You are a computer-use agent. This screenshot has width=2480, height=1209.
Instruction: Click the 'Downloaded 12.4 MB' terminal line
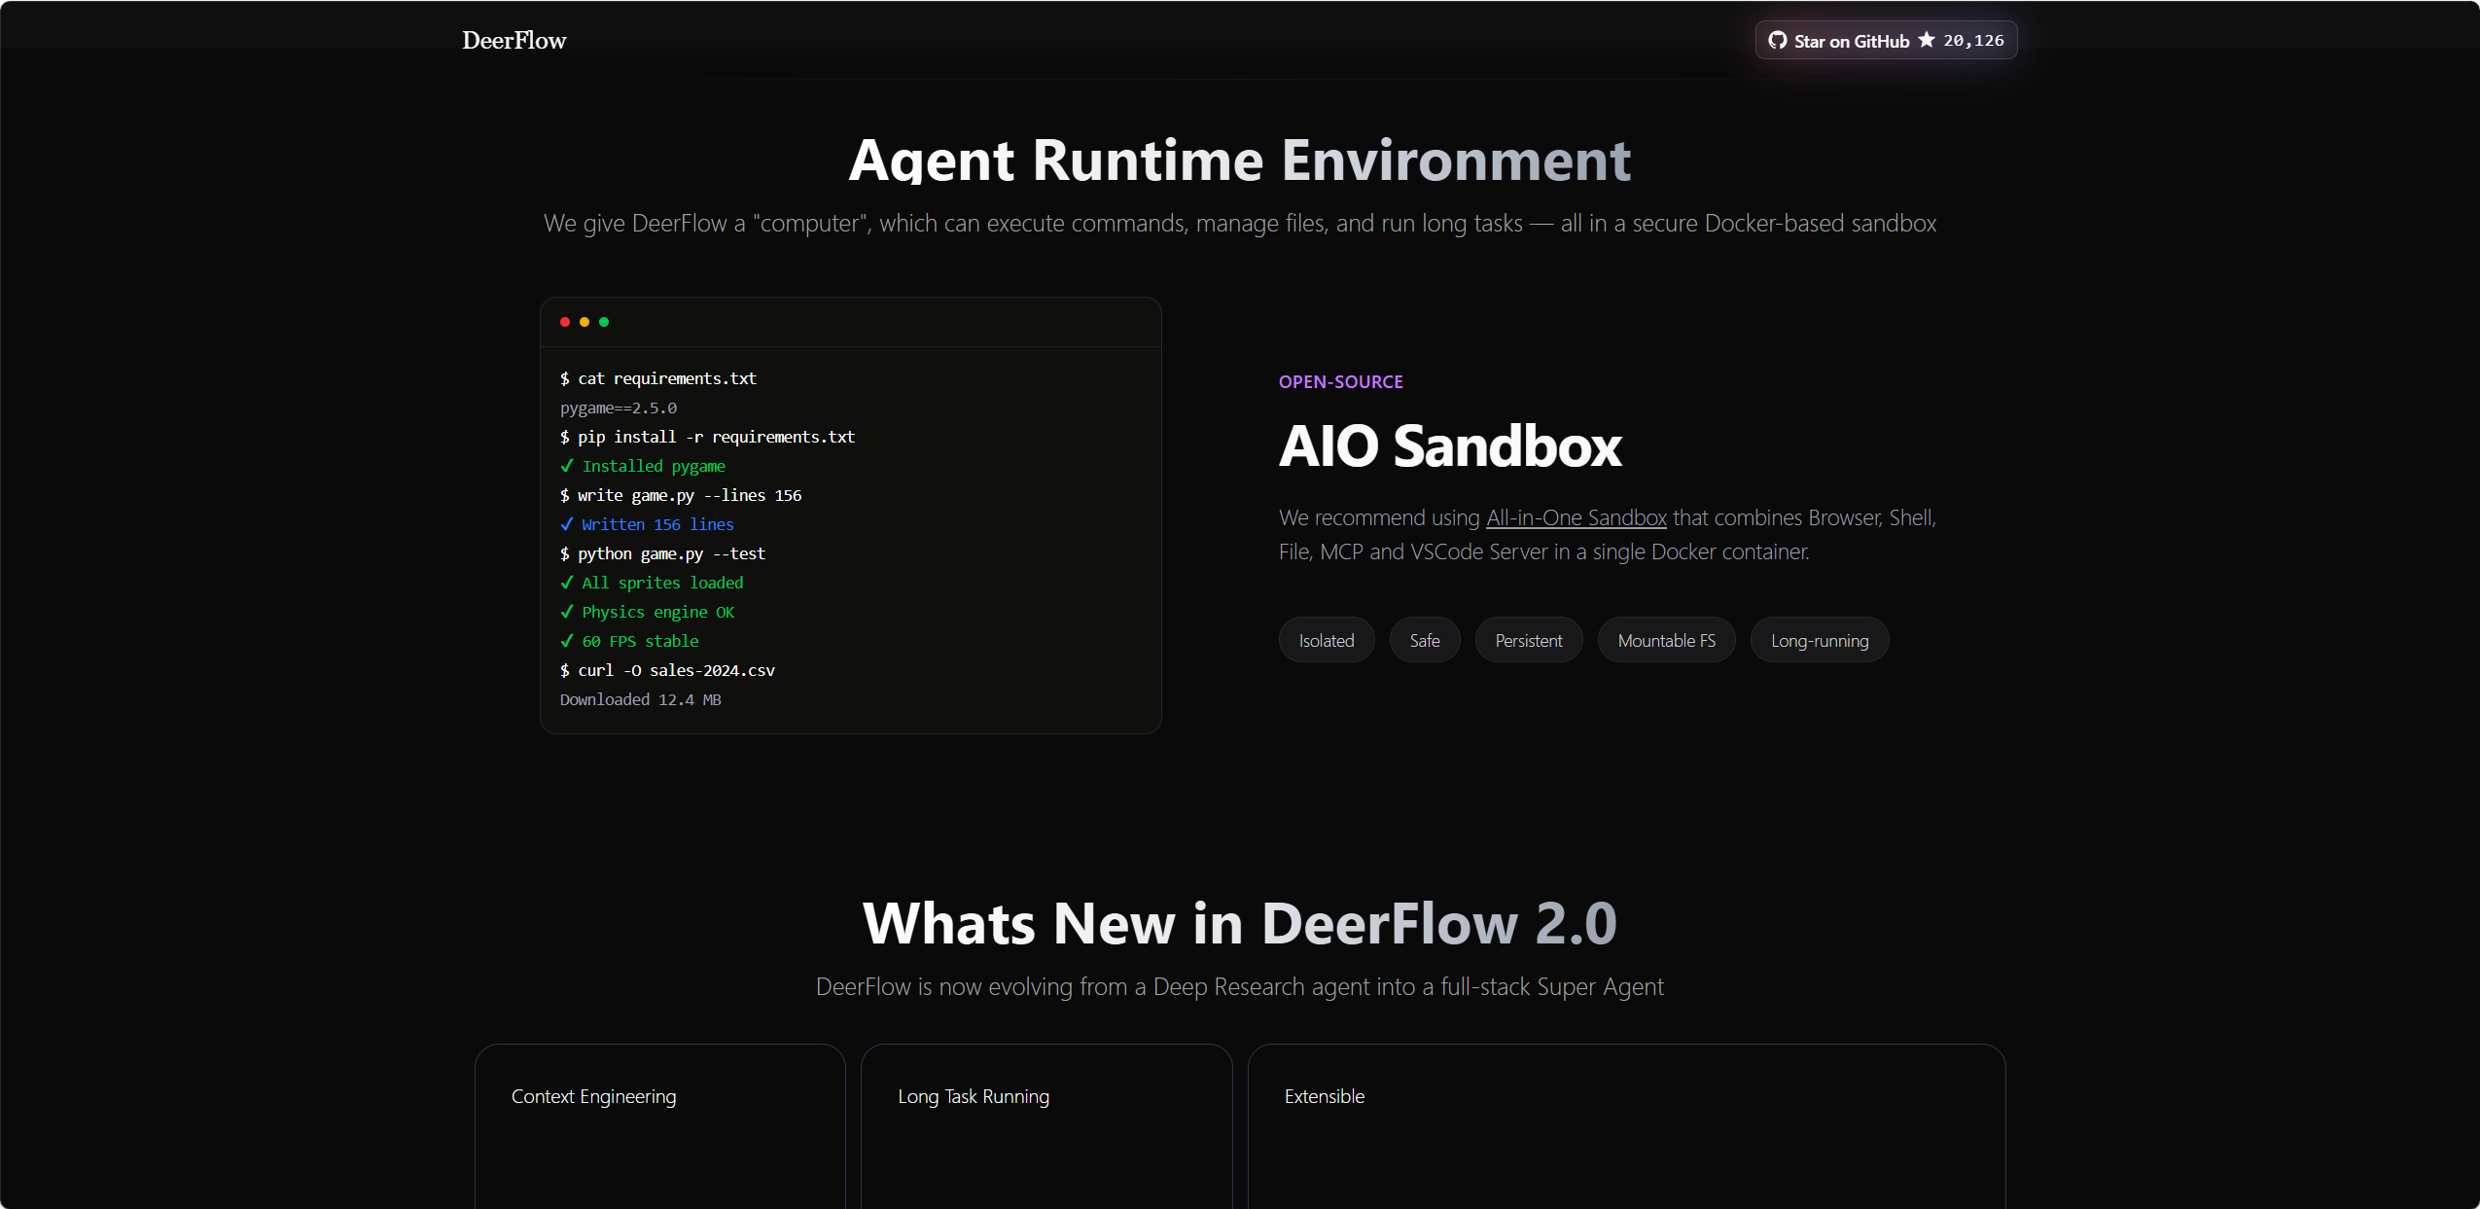click(x=641, y=699)
